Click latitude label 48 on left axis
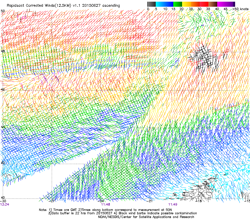Screen dimensions: 250x219 pos(3,51)
